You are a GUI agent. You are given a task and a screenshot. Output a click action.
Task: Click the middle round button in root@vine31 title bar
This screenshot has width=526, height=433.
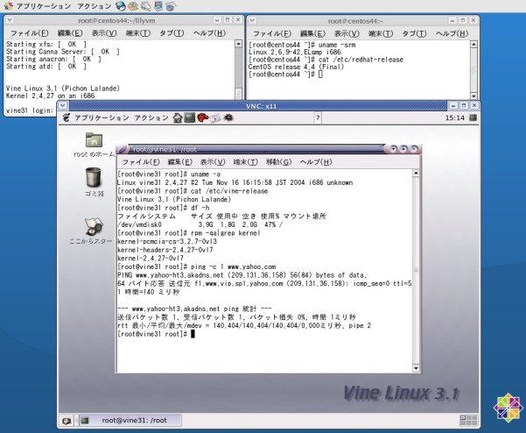point(403,148)
